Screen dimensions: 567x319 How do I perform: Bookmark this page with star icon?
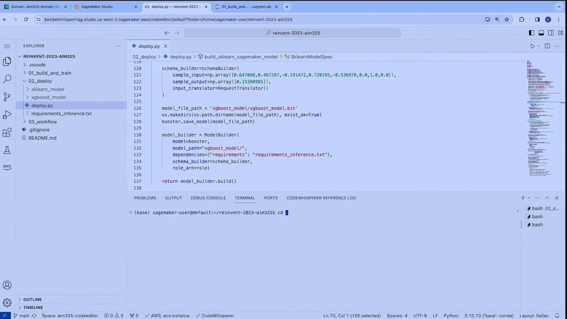pyautogui.click(x=507, y=19)
